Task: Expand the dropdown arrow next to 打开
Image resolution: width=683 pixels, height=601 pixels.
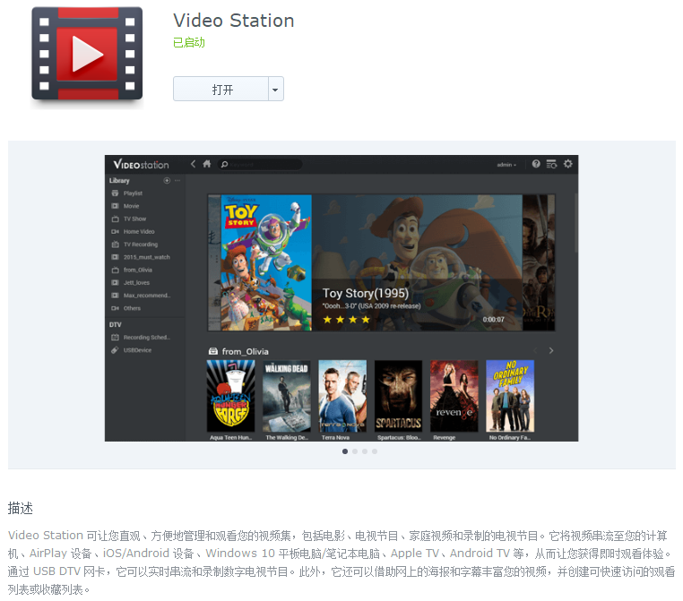Action: point(275,90)
